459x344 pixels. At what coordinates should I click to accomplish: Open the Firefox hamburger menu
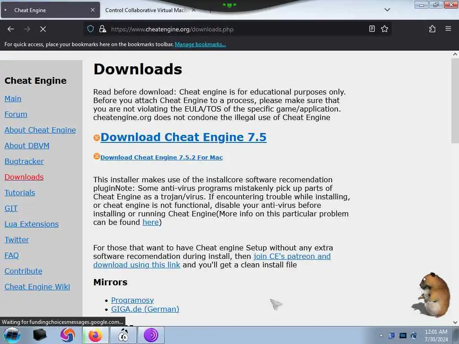pyautogui.click(x=448, y=29)
